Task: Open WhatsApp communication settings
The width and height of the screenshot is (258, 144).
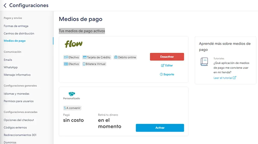Action: (11, 67)
